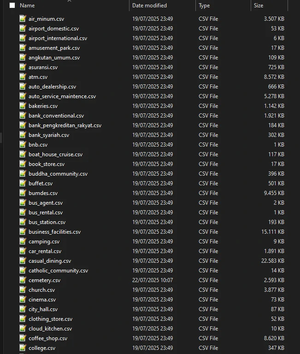This screenshot has height=354, width=300.
Task: Select the bakeries.csv file icon
Action: coord(23,106)
